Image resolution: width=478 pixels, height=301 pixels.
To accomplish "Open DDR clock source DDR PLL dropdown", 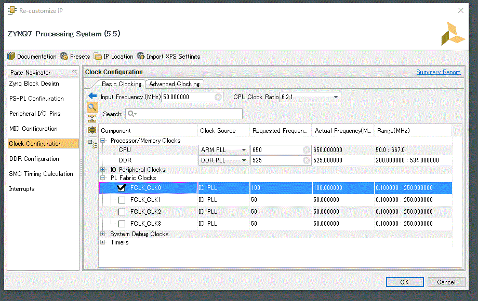I will [x=244, y=160].
